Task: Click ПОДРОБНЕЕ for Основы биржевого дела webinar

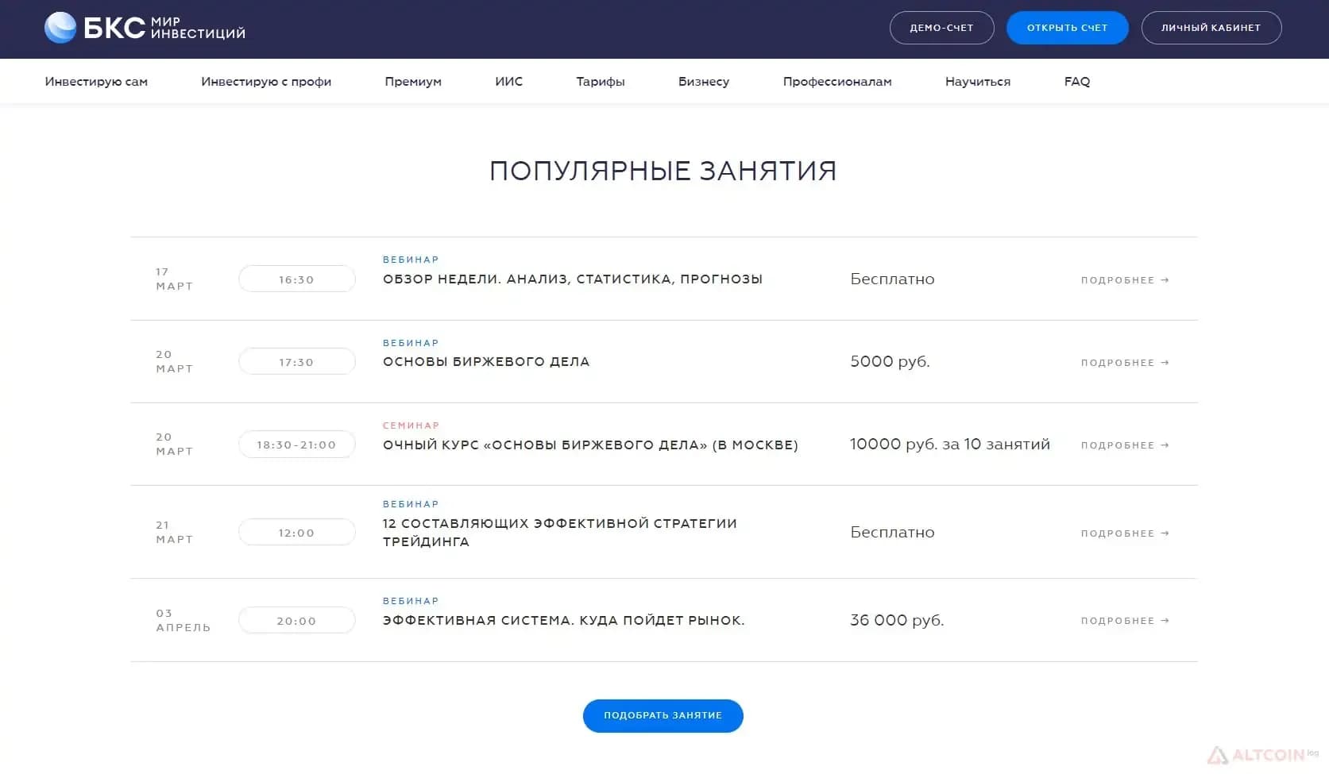Action: pyautogui.click(x=1125, y=363)
